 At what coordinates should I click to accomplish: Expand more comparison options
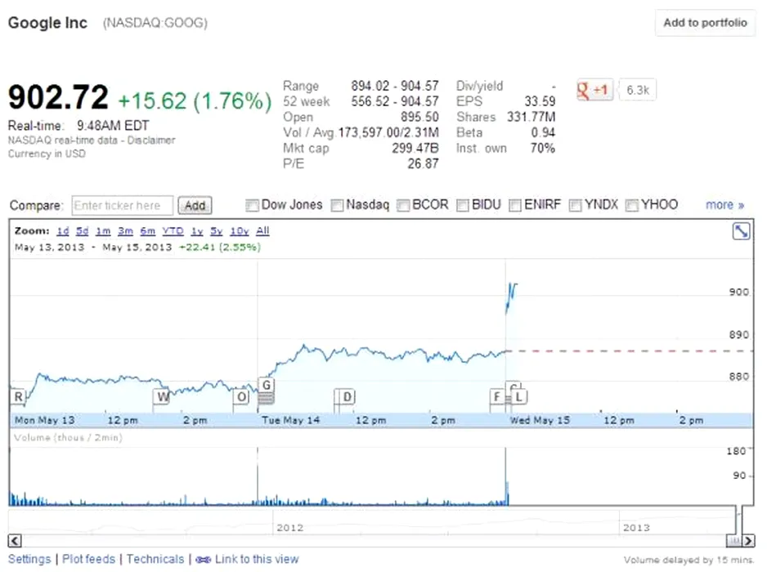[x=724, y=205]
